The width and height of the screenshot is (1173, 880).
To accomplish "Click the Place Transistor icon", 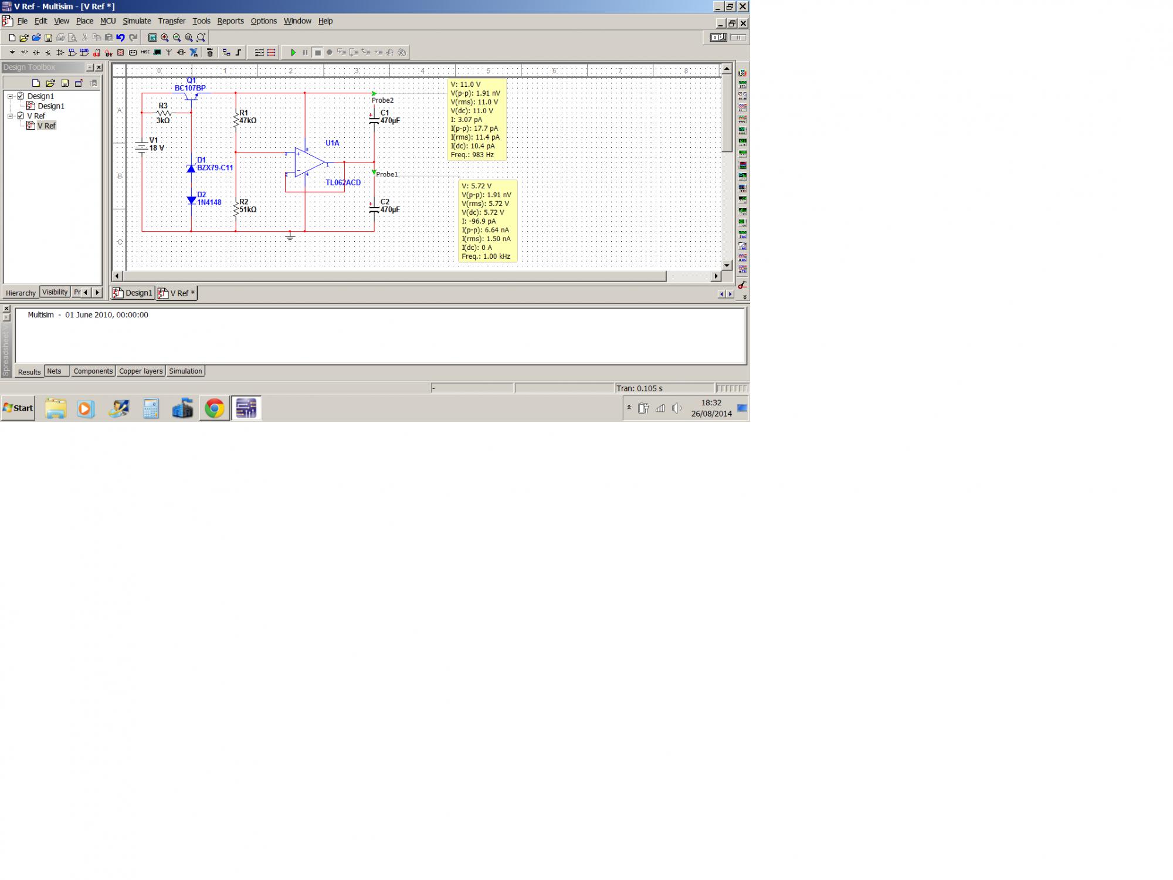I will click(x=48, y=53).
